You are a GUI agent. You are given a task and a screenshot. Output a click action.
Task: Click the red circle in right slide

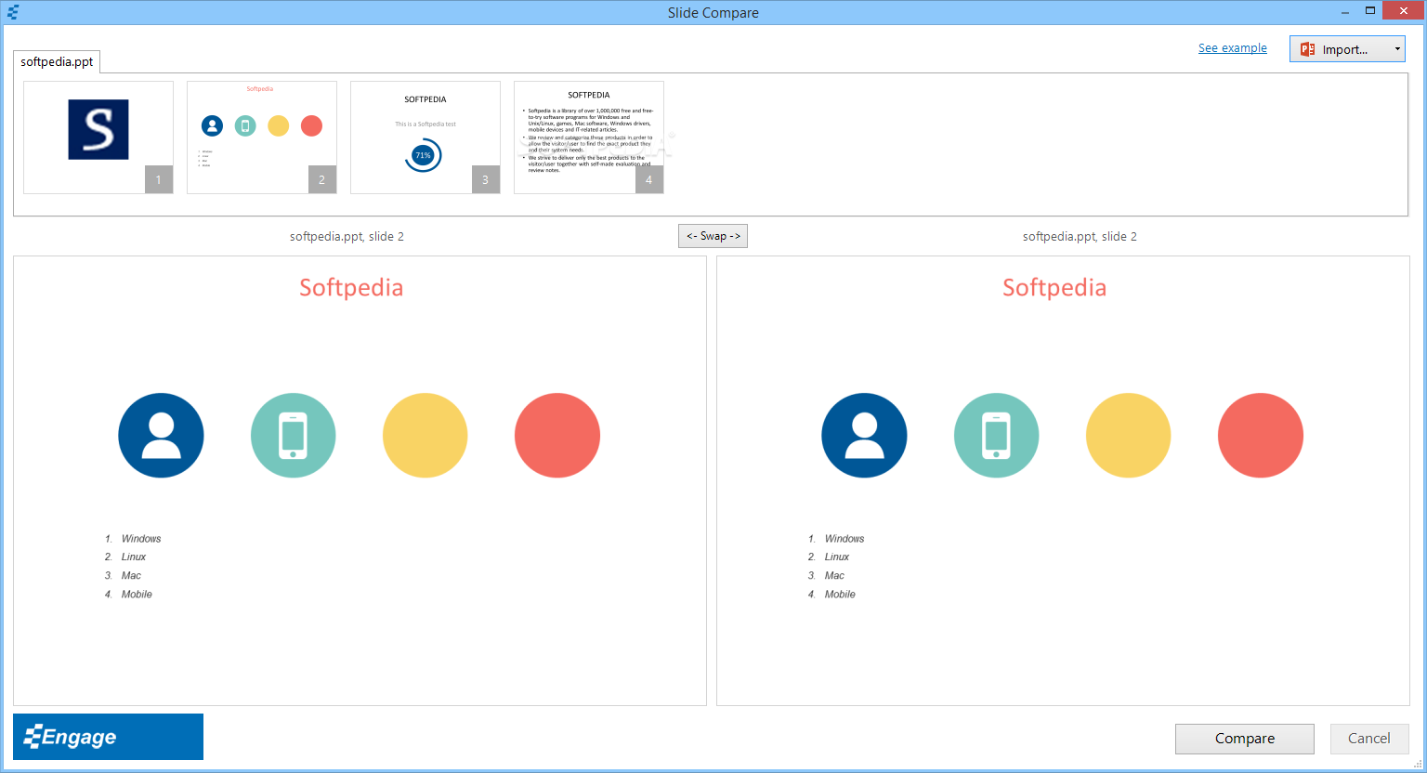coord(1261,436)
